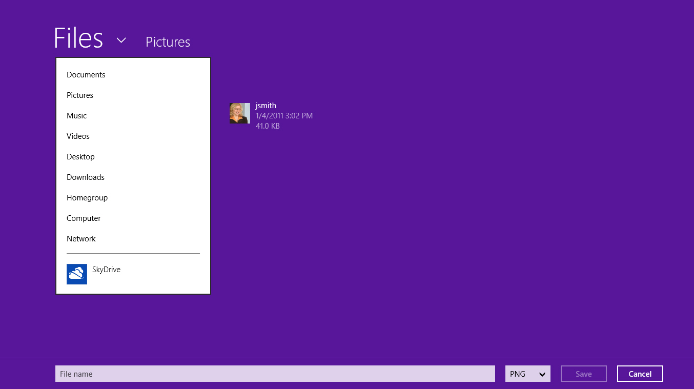Open the PNG file type dropdown
Image resolution: width=694 pixels, height=389 pixels.
click(527, 374)
